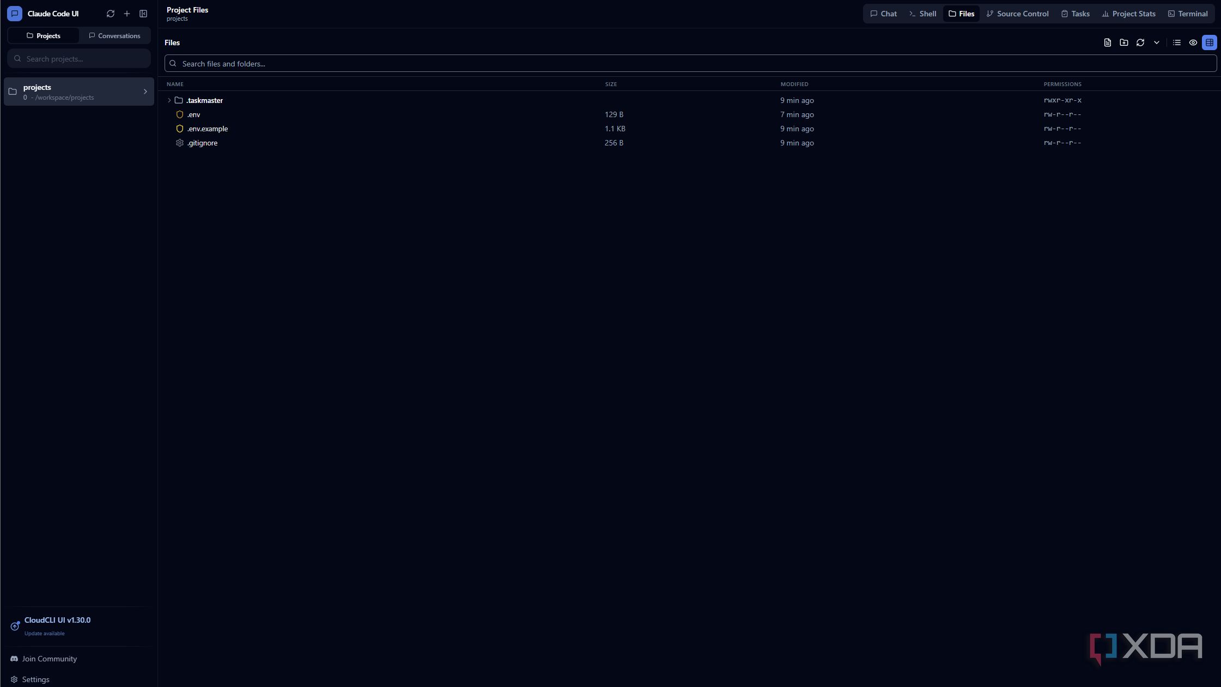The image size is (1221, 687).
Task: Expand the .taskmaster folder arrow
Action: tap(169, 100)
